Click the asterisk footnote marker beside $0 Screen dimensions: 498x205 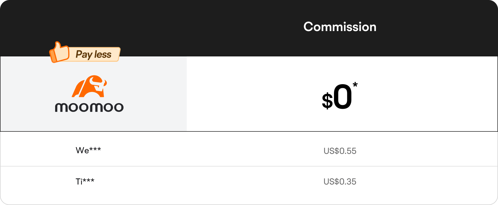click(355, 84)
